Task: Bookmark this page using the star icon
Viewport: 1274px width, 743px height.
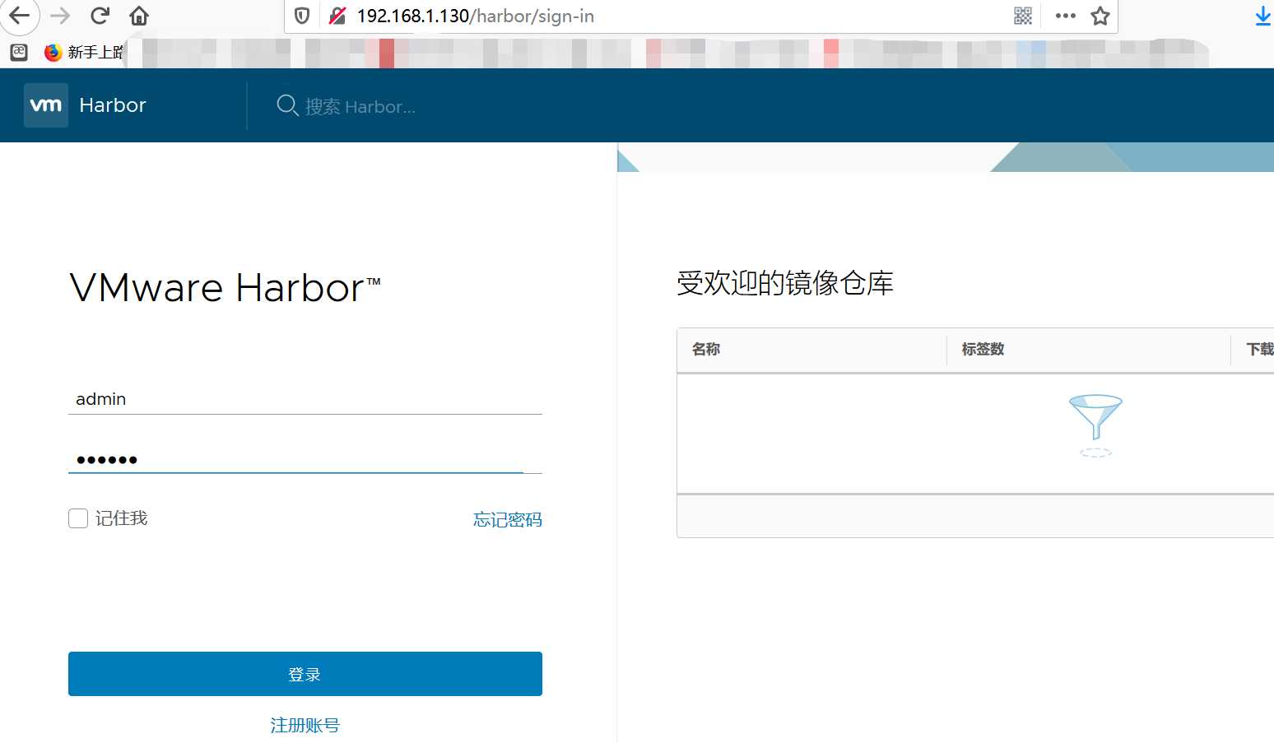Action: click(x=1100, y=16)
